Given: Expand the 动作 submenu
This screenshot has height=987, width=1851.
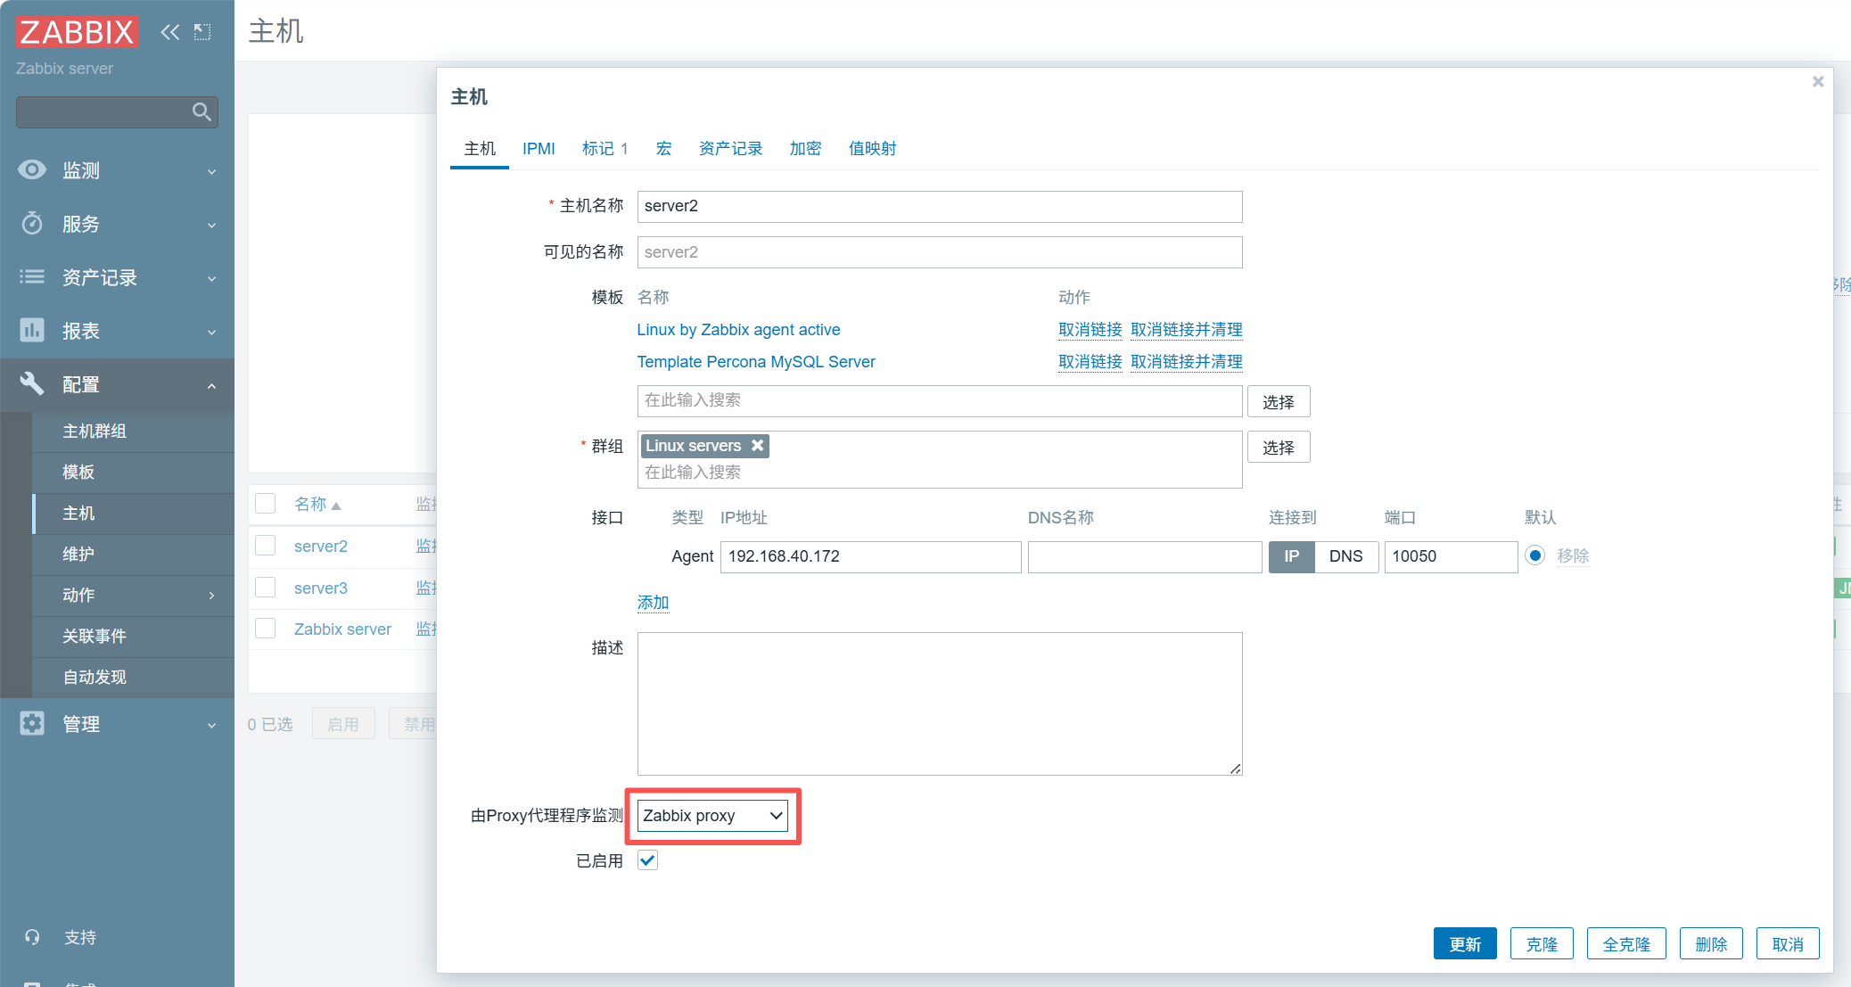Looking at the screenshot, I should (211, 596).
